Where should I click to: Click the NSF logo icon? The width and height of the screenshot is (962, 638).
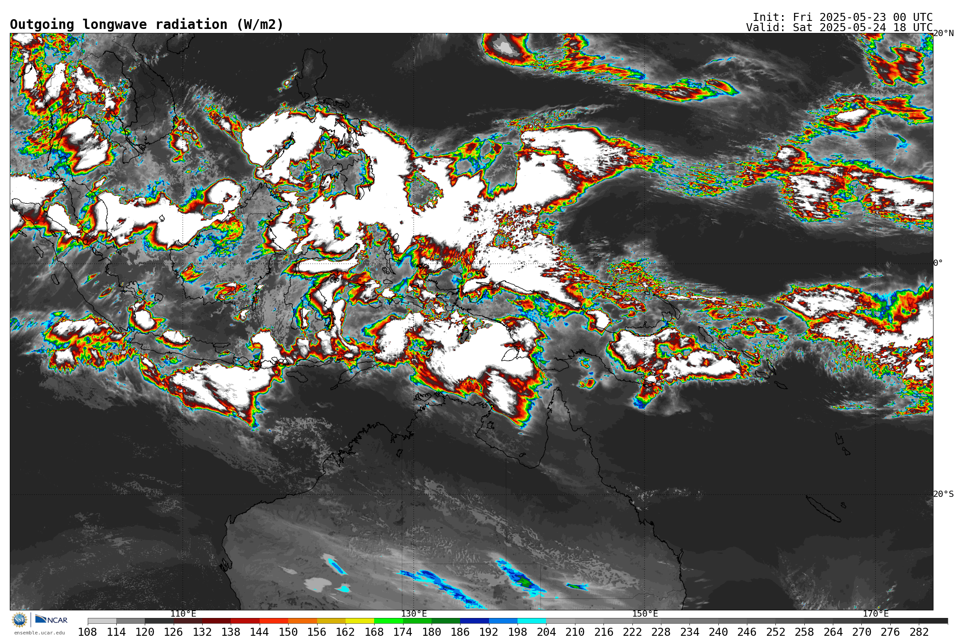(20, 619)
